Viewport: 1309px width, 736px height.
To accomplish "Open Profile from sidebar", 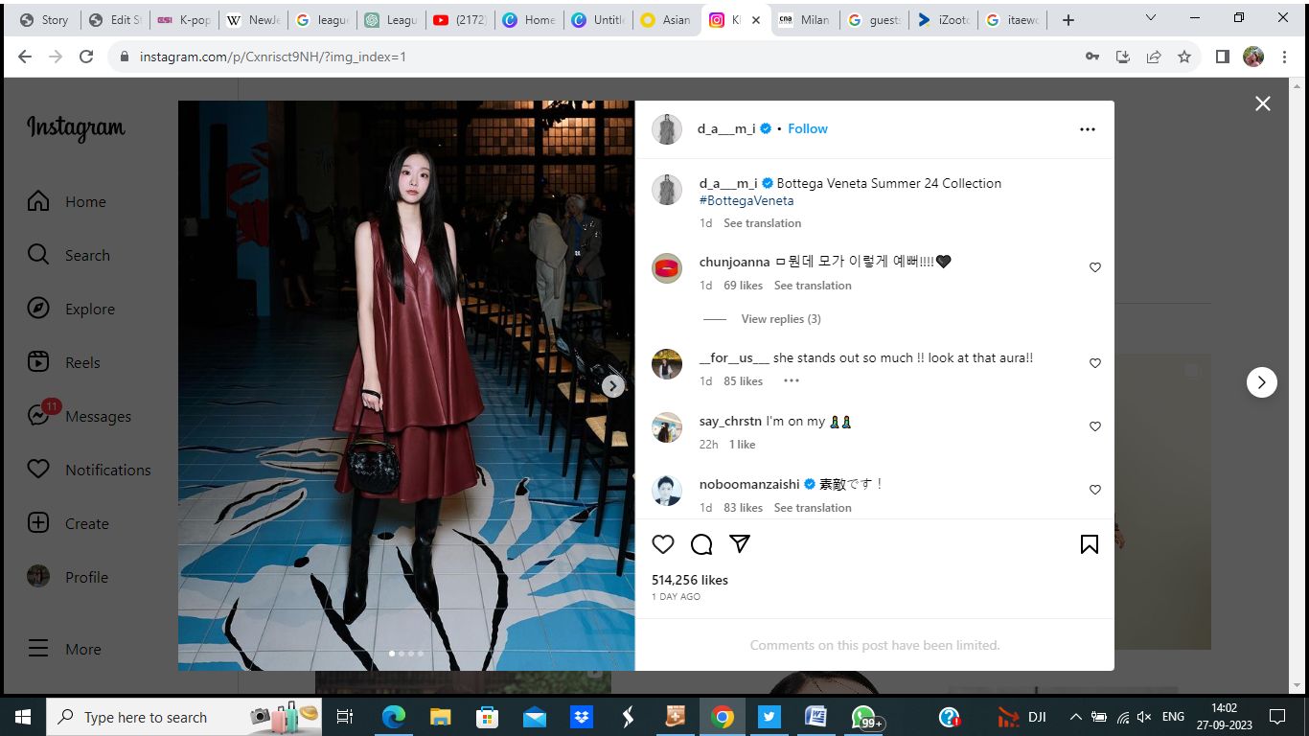I will [68, 577].
